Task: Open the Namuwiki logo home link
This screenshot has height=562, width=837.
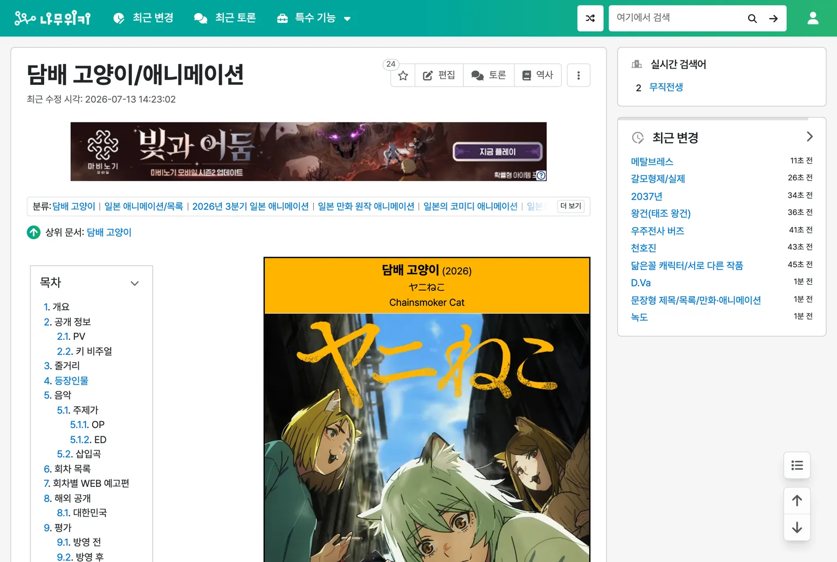Action: [x=52, y=18]
